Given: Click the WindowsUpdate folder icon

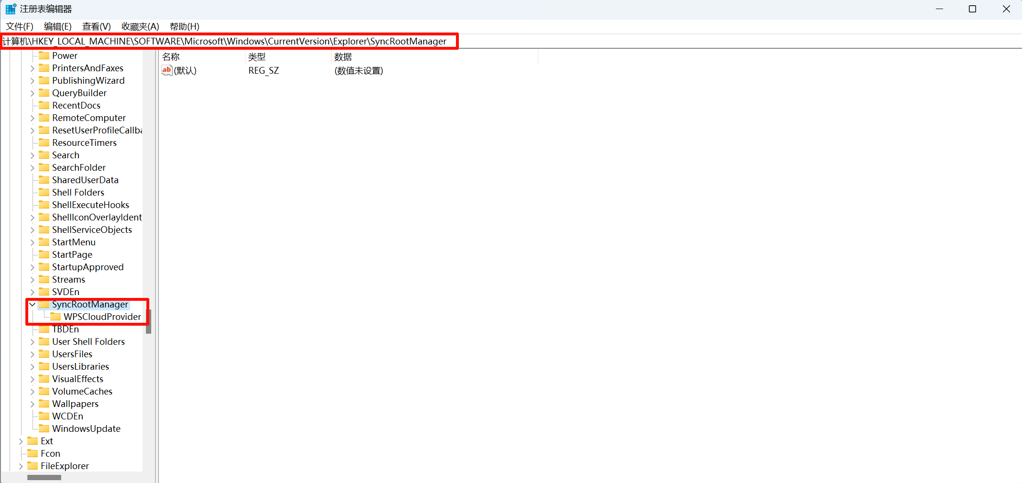Looking at the screenshot, I should point(44,428).
